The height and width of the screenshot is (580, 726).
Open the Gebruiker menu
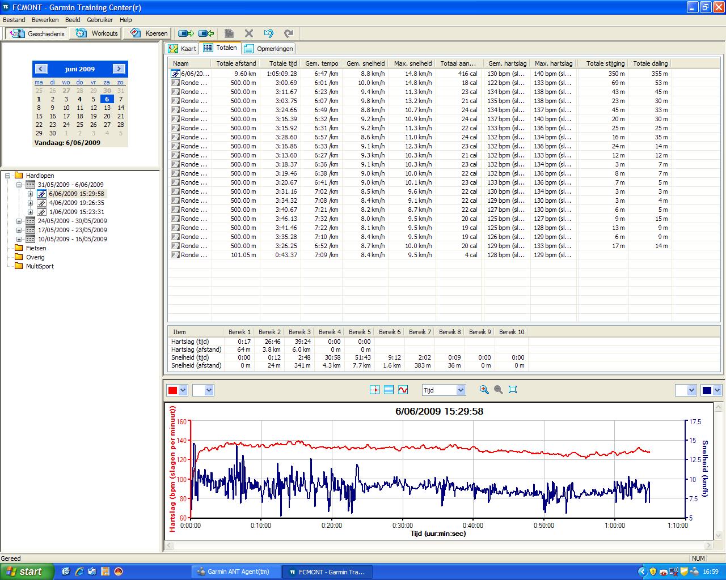tap(100, 20)
